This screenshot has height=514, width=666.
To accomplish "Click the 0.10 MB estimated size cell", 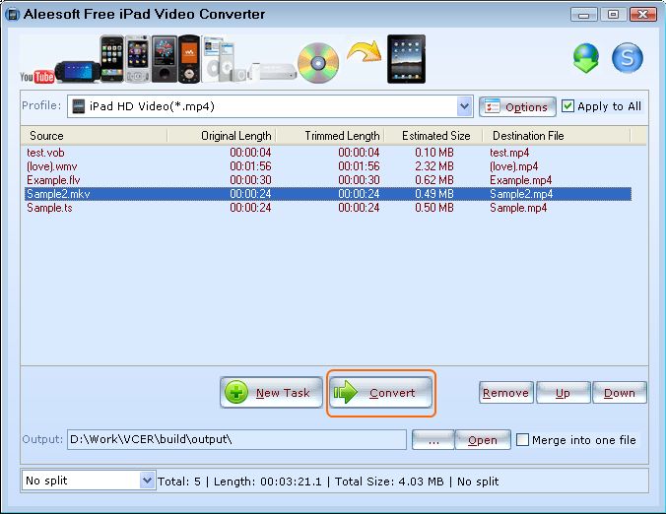I will click(434, 153).
